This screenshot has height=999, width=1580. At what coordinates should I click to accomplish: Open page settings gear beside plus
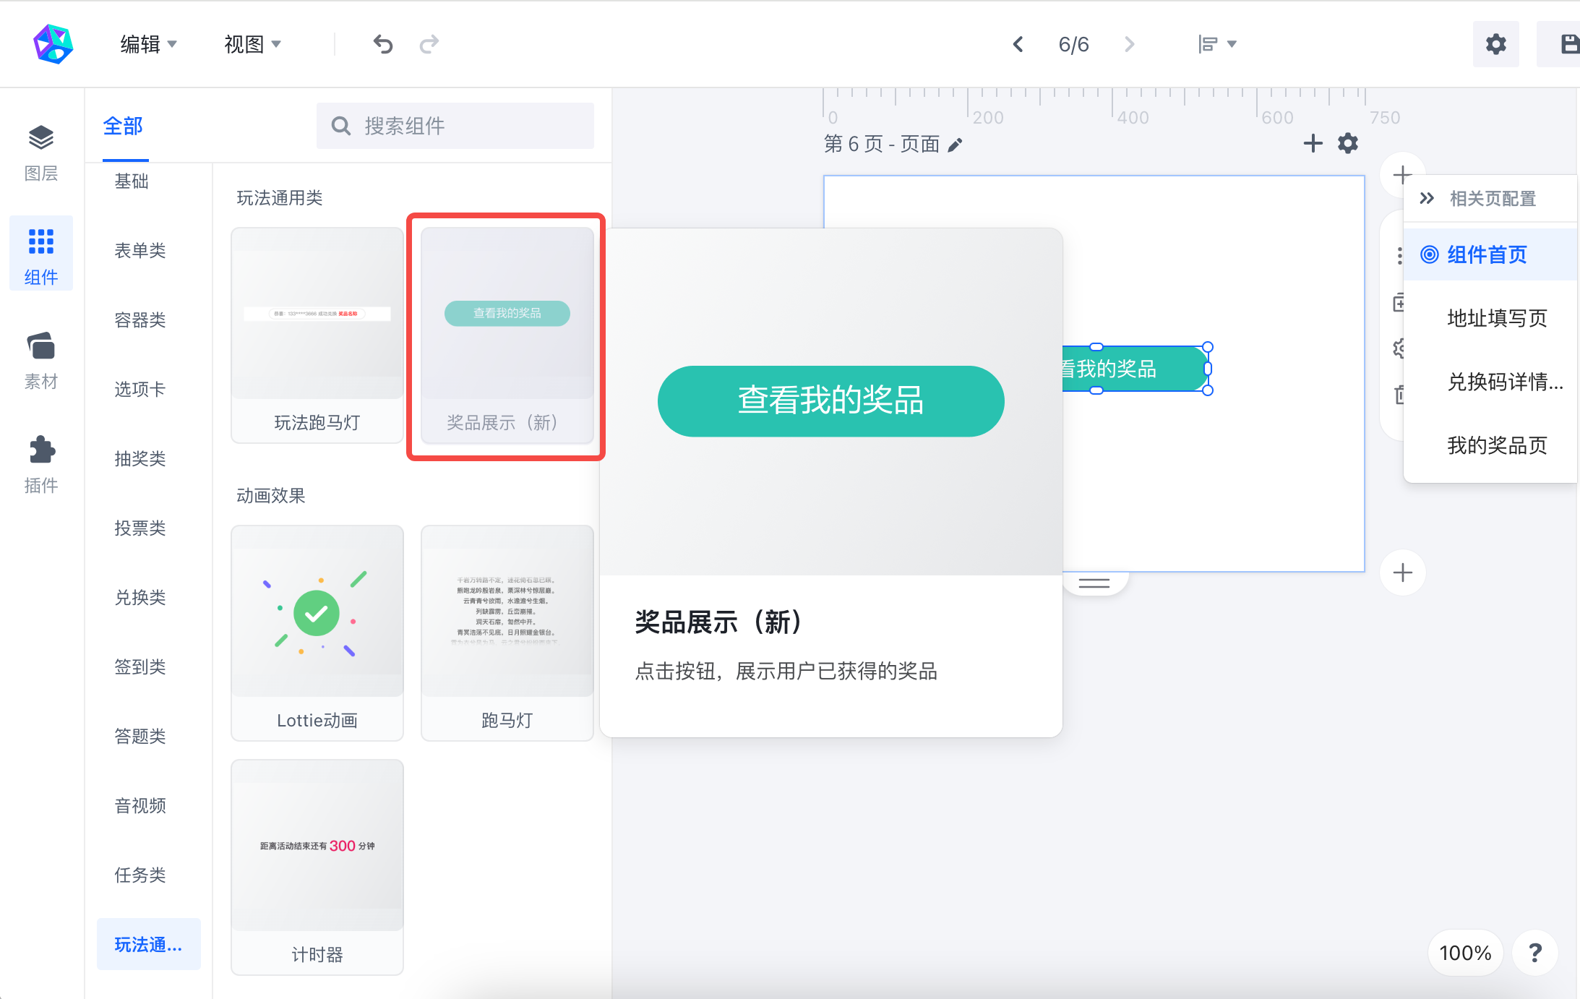point(1348,143)
